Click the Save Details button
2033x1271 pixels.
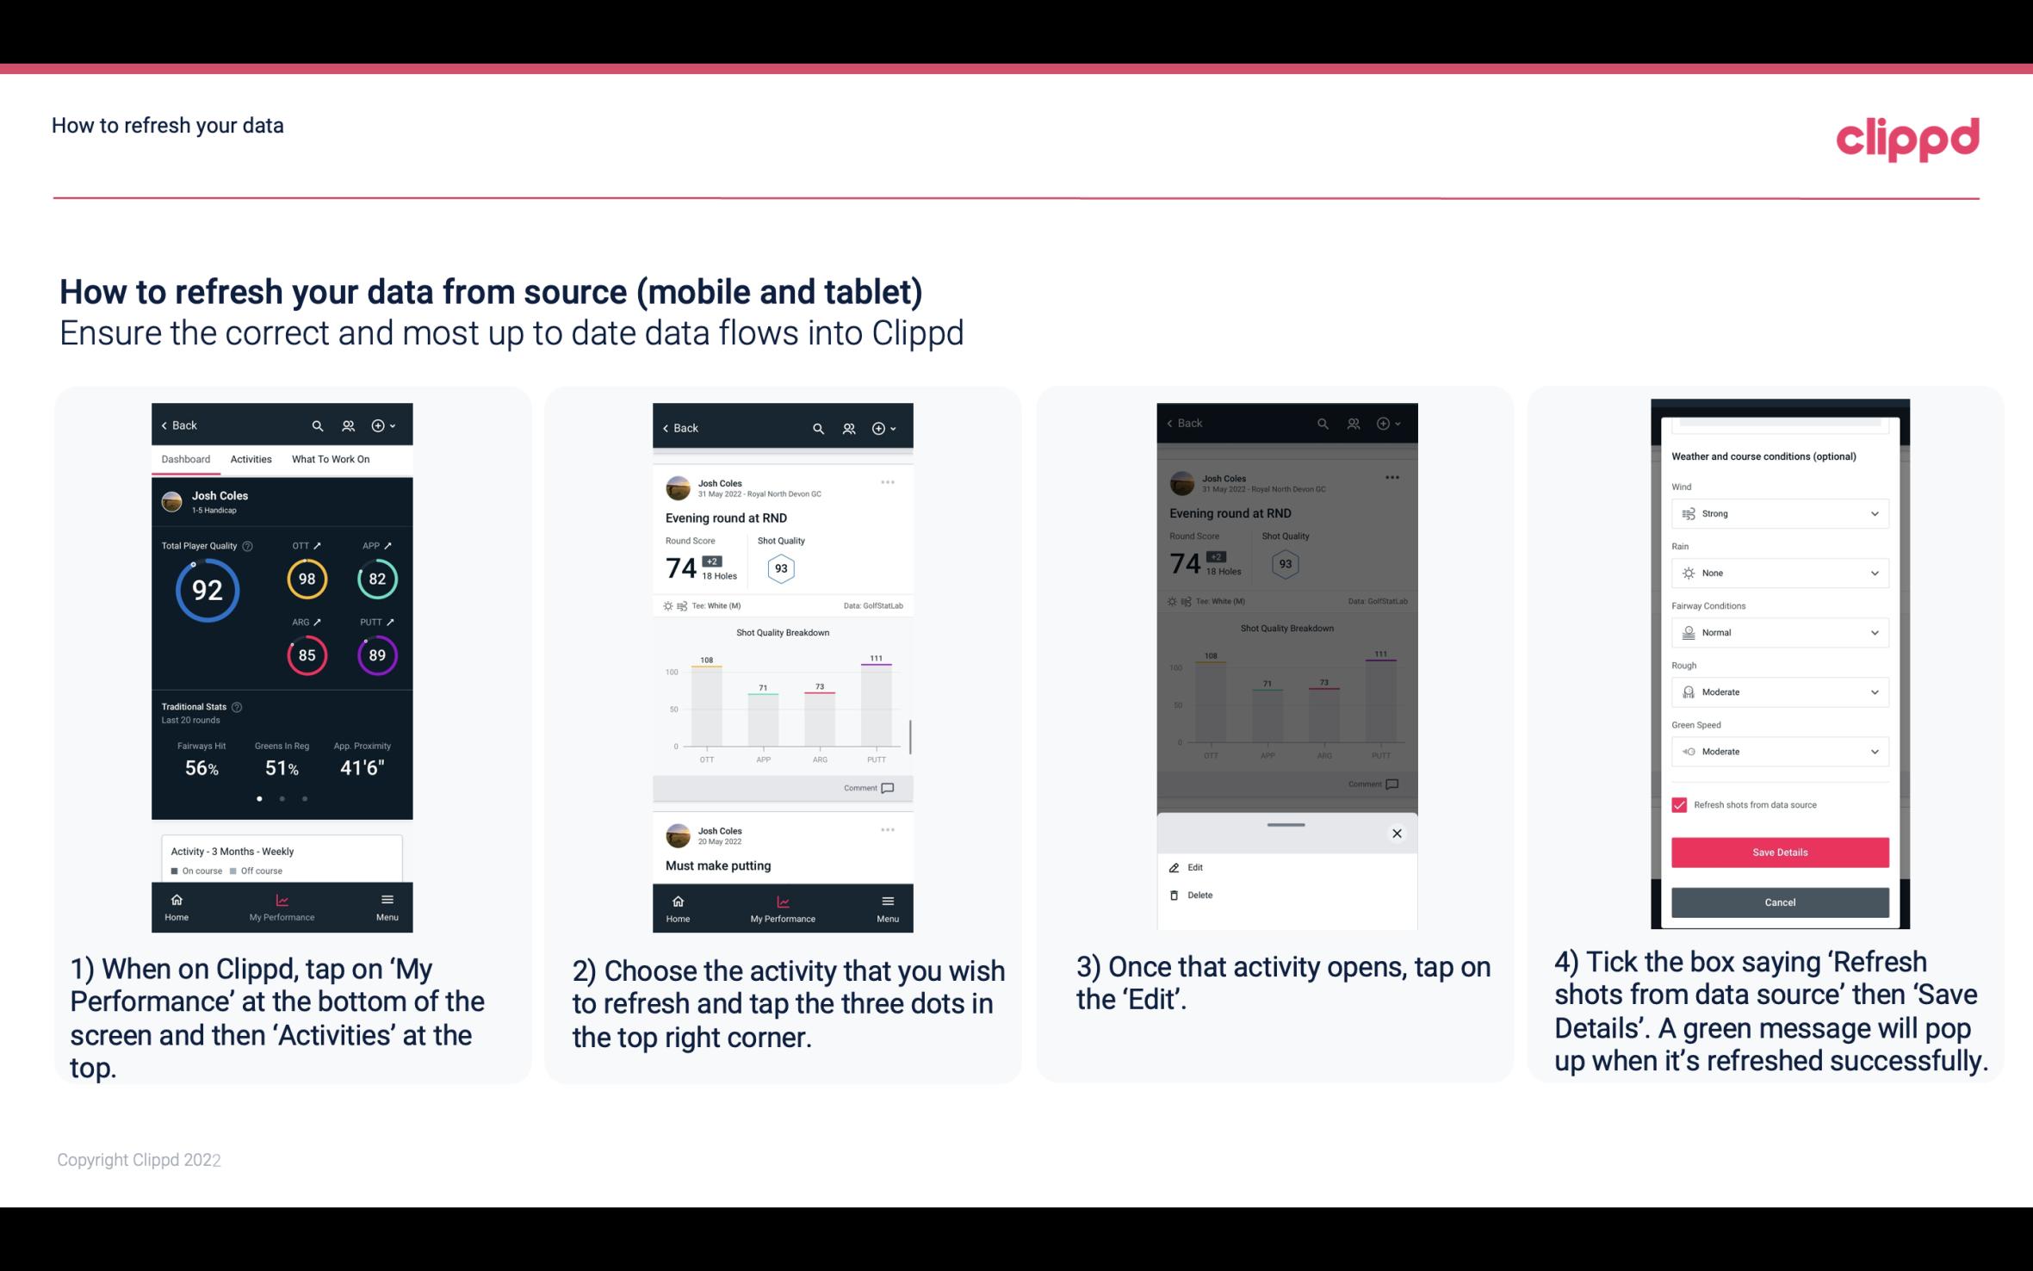(1778, 852)
